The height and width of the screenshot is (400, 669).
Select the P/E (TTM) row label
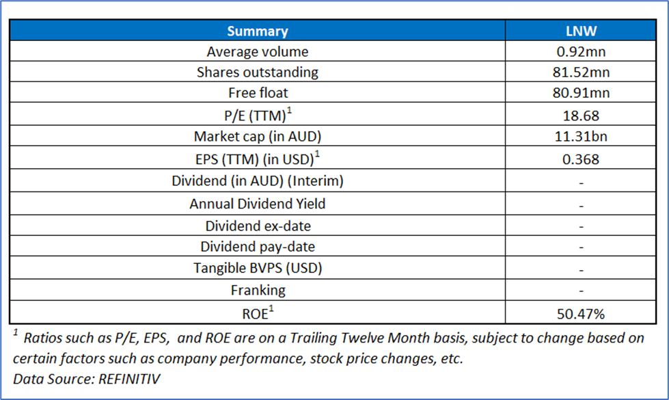click(257, 115)
